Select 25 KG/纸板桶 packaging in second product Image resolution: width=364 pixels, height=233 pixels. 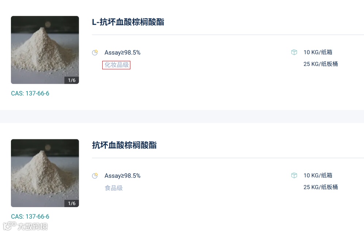[x=321, y=187]
